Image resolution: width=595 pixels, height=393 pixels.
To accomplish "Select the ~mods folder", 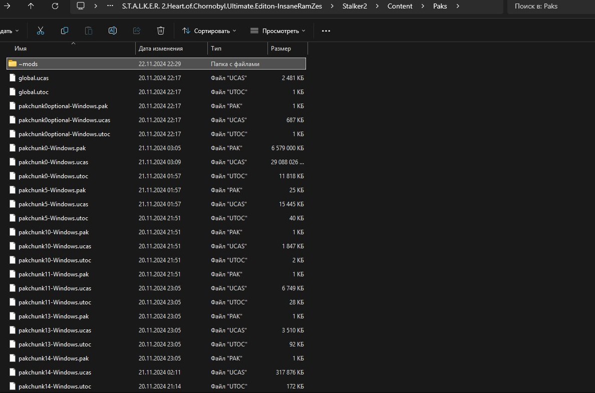I will [28, 64].
